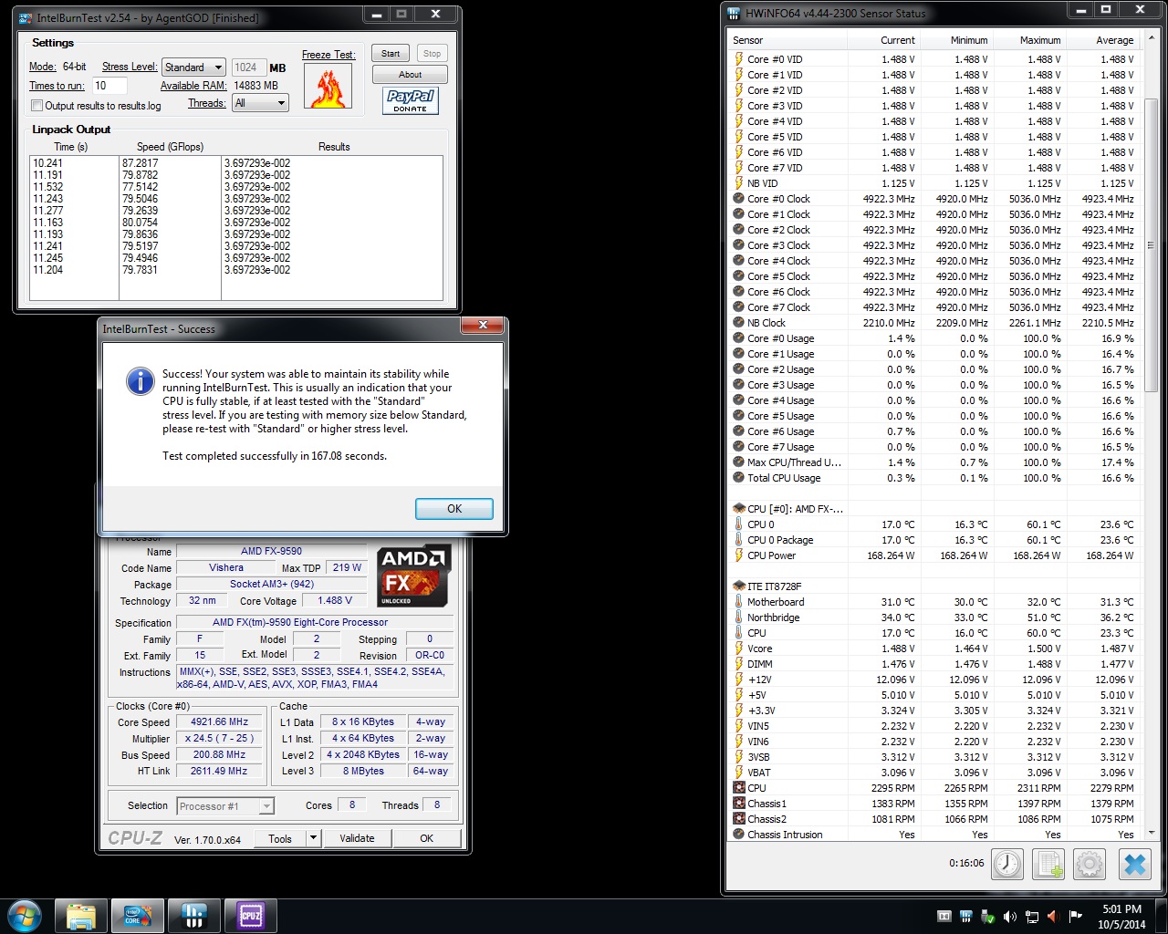
Task: Click the Current column header in HWiNFO
Action: (884, 40)
